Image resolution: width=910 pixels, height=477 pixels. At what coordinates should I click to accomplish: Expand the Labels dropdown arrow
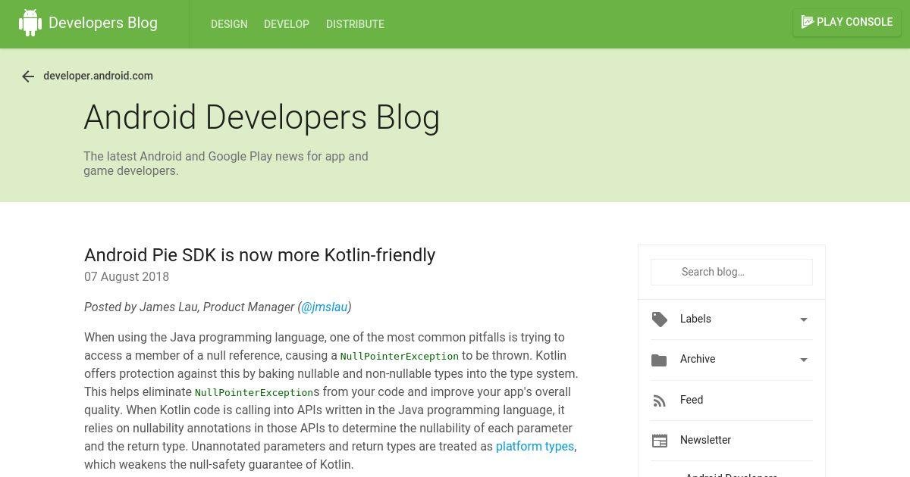pos(804,320)
